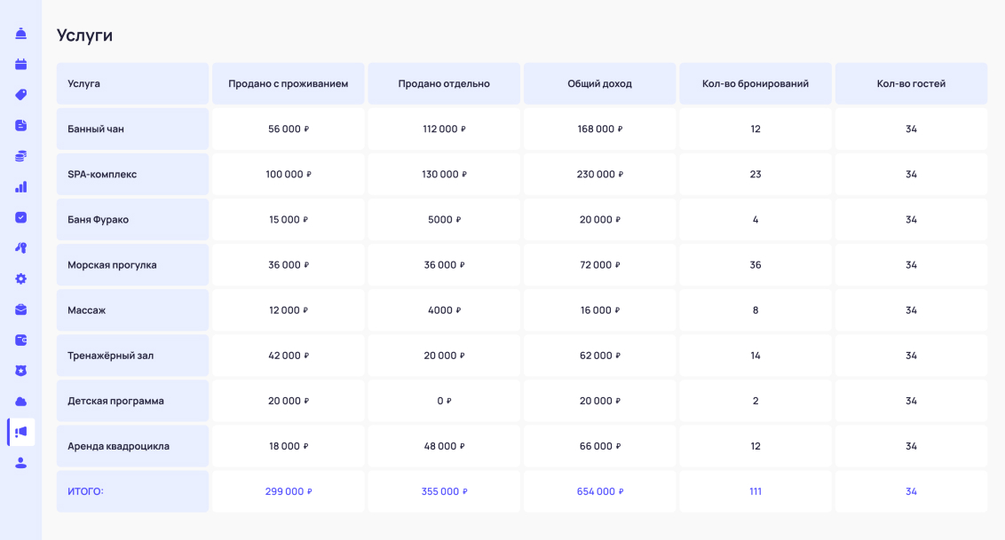Click the "Кол-во бронирований" column header
1005x540 pixels.
pyautogui.click(x=755, y=83)
